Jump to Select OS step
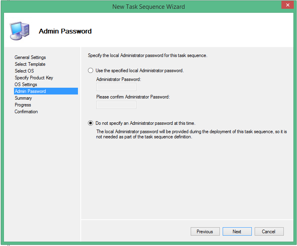This screenshot has height=246, width=297. tap(24, 71)
